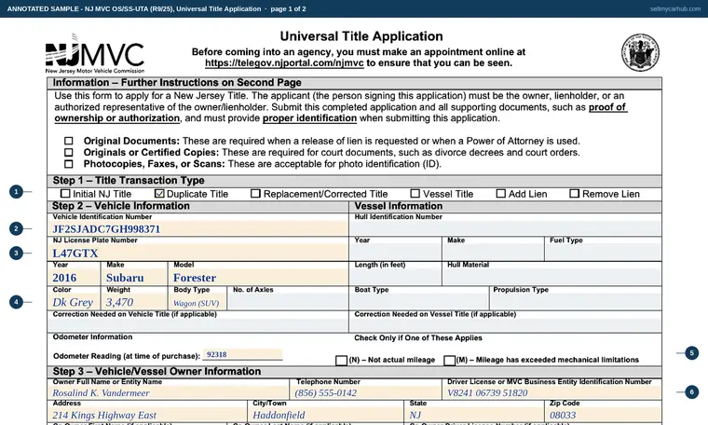Select the Vessel Title checkbox
Viewport: 708px width, 425px height.
click(415, 194)
